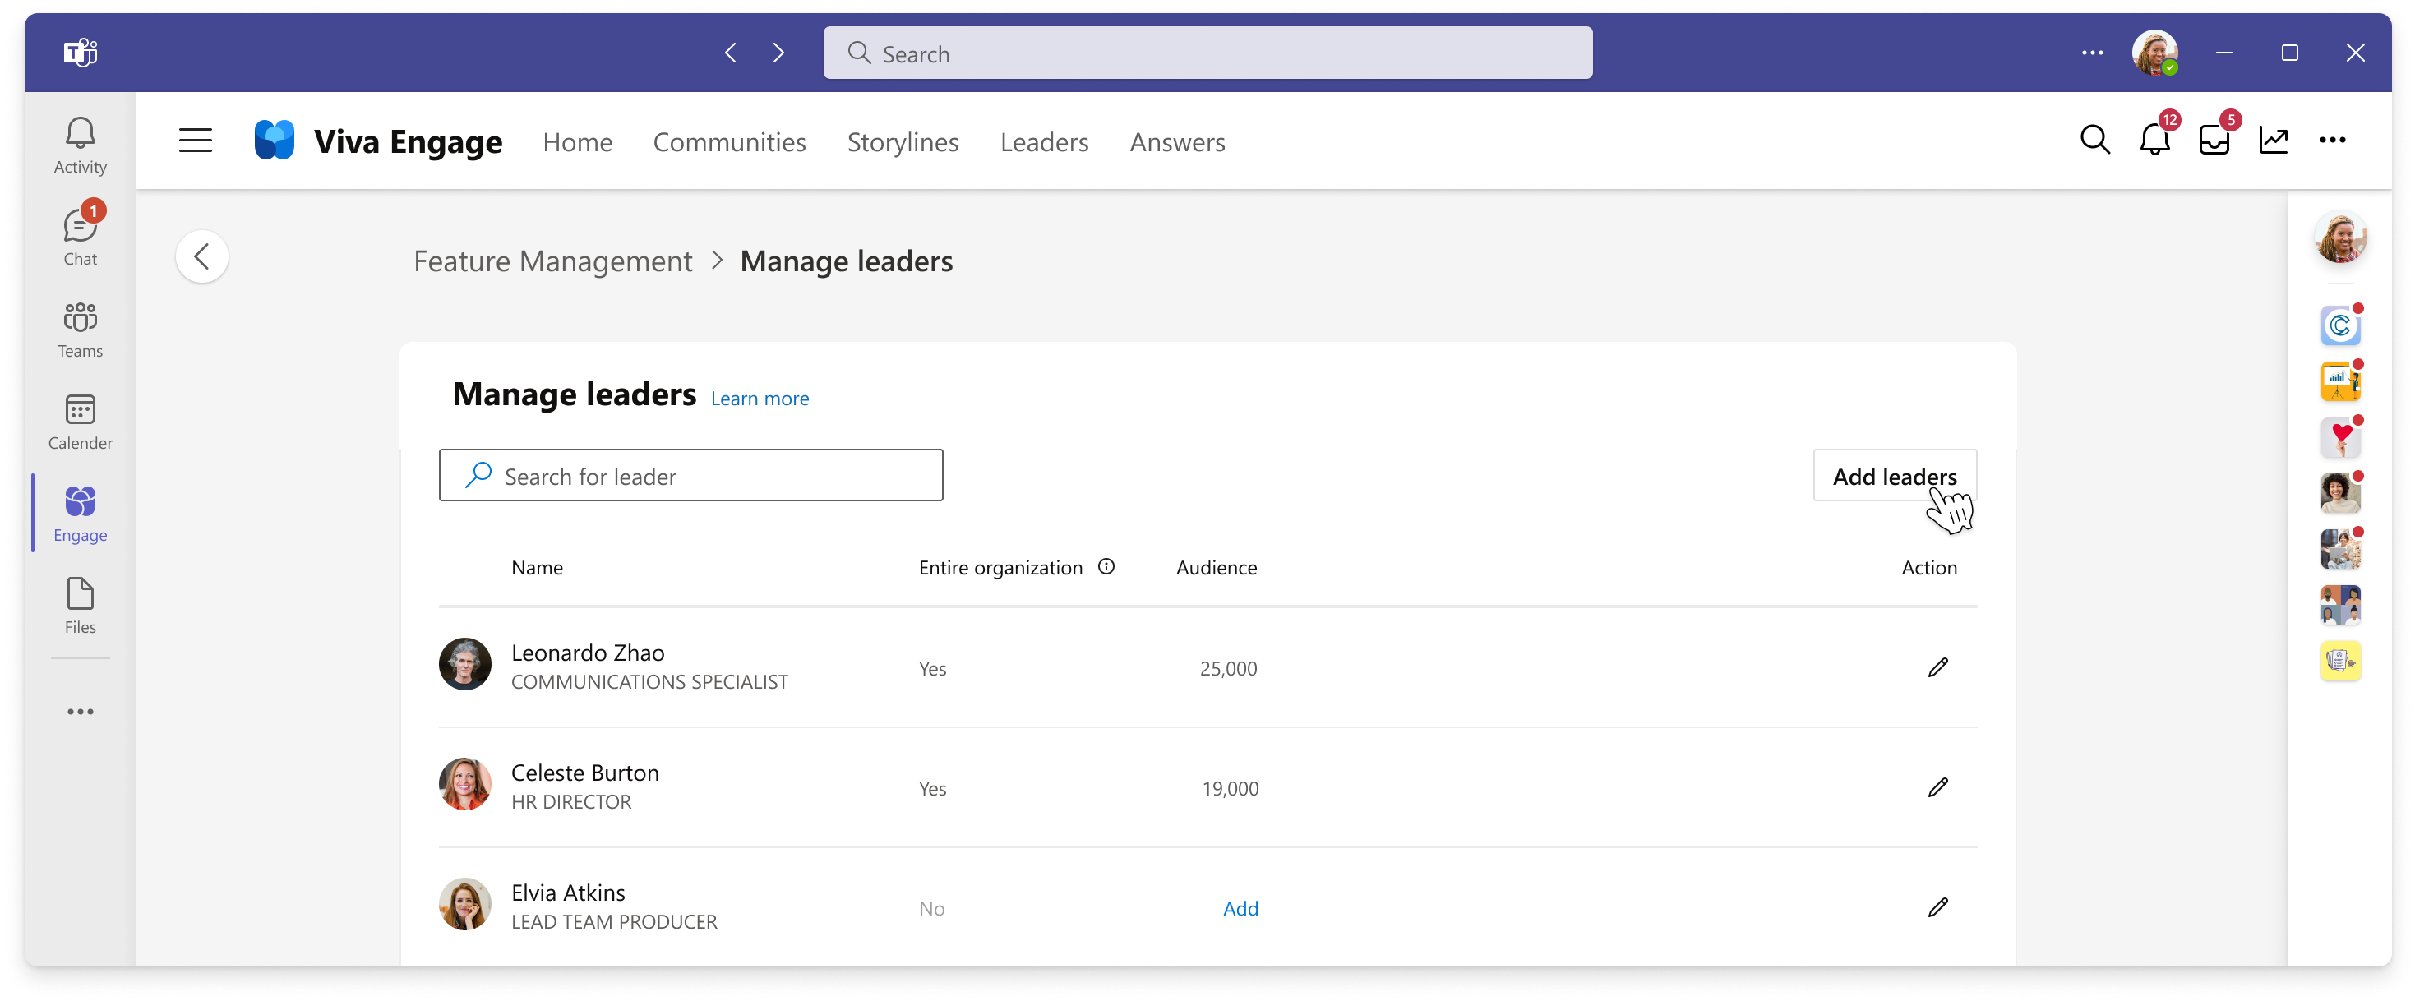Image resolution: width=2415 pixels, height=1001 pixels.
Task: Click the Audience column header
Action: tap(1216, 567)
